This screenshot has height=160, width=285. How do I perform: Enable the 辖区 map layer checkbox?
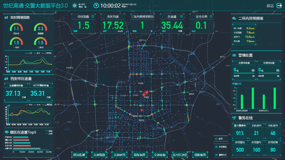[216, 139]
